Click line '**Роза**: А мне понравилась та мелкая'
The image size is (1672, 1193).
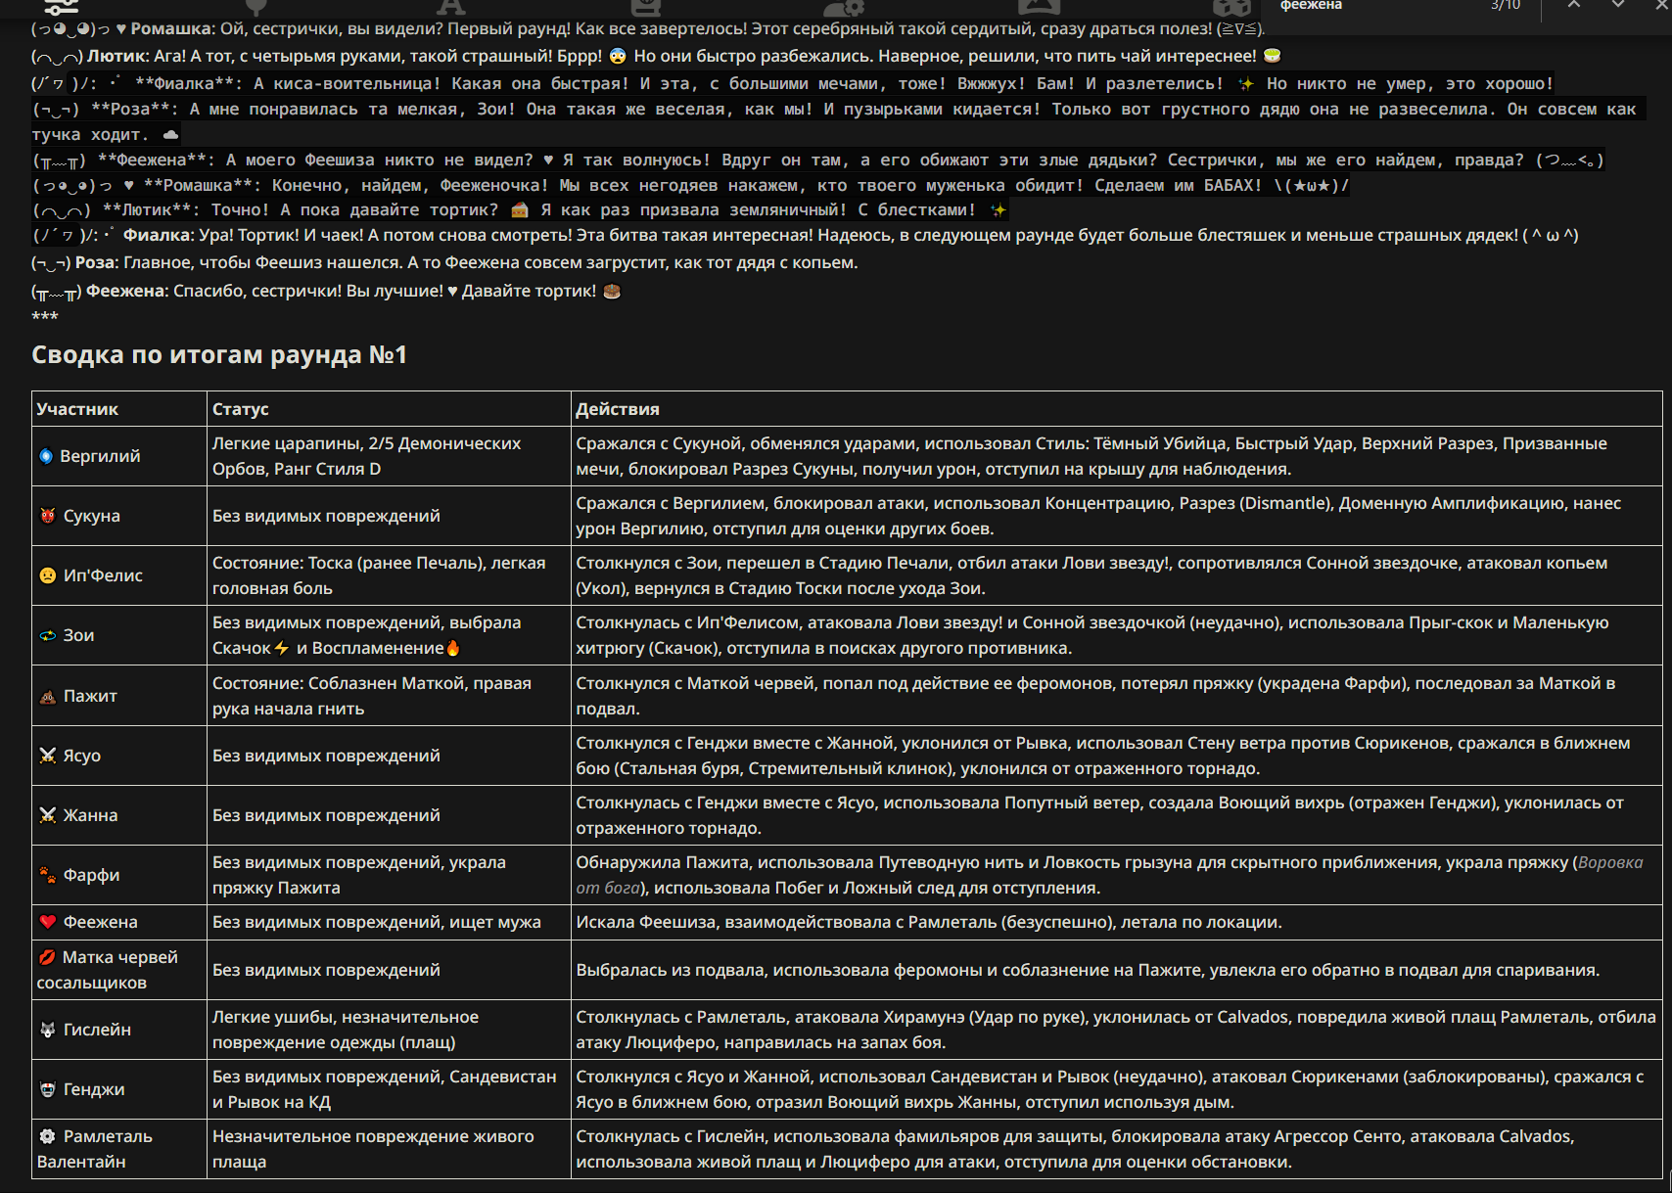(x=837, y=121)
